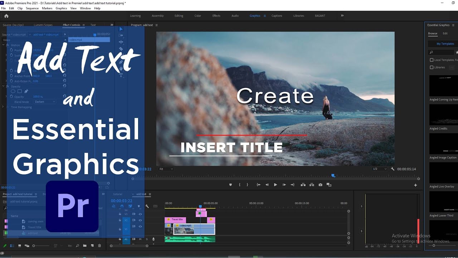Screen dimensions: 458x258
Task: Export frame with camera icon
Action: pyautogui.click(x=320, y=185)
